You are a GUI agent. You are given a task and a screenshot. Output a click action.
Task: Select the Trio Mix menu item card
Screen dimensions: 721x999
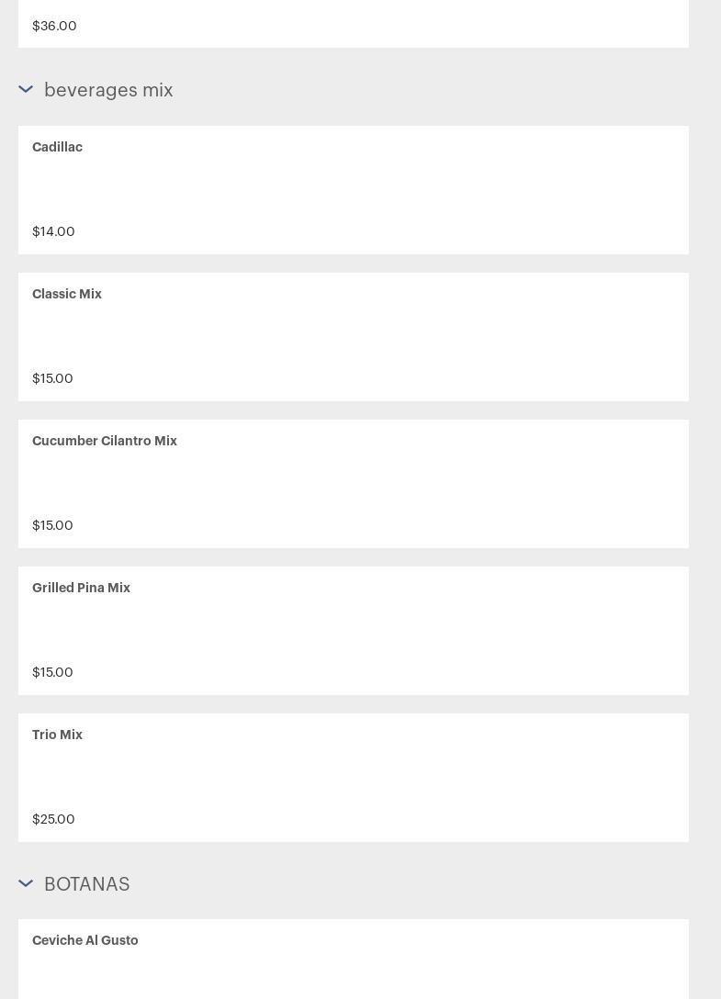(x=354, y=778)
